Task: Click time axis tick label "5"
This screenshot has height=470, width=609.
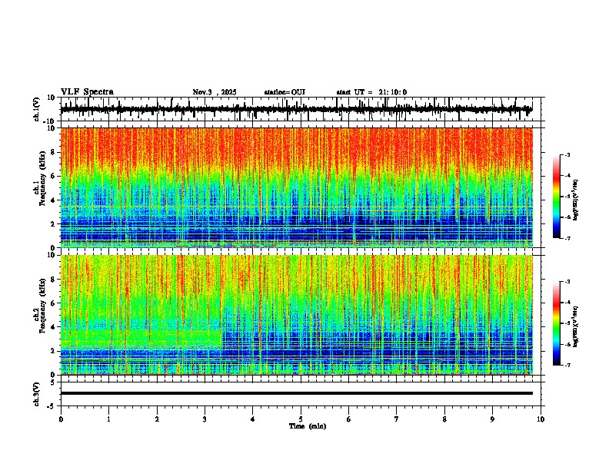Action: [x=301, y=419]
